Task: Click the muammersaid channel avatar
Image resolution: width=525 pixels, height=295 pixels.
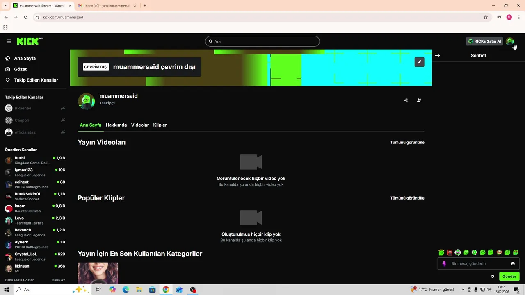Action: (x=86, y=101)
